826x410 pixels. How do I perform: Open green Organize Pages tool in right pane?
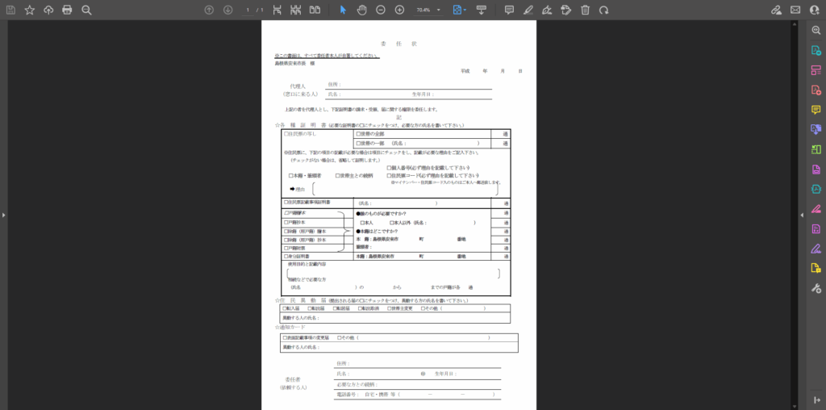[x=816, y=149]
